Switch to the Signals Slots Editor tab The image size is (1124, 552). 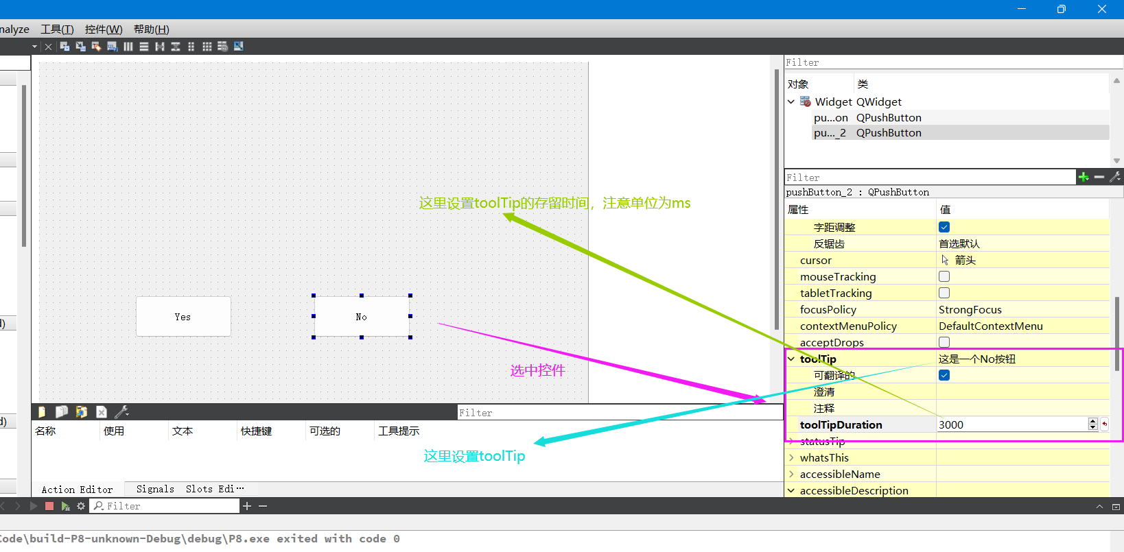(x=189, y=489)
